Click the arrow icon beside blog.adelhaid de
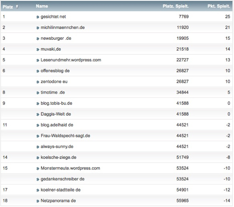 pos(37,126)
